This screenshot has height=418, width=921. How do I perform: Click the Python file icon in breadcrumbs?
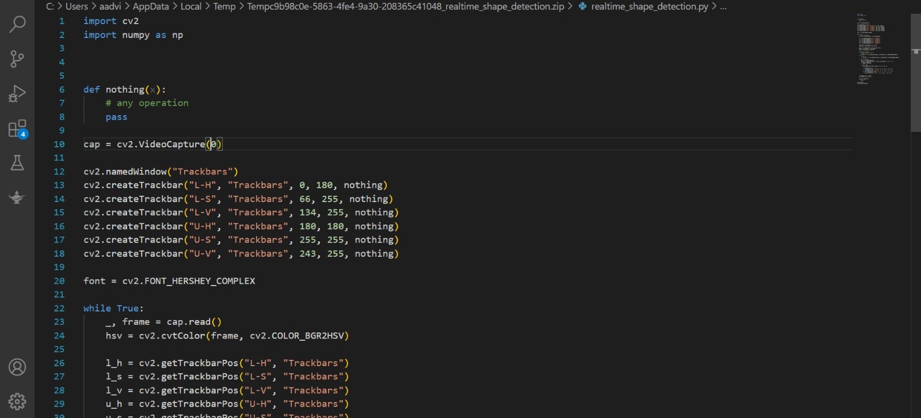[x=583, y=6]
